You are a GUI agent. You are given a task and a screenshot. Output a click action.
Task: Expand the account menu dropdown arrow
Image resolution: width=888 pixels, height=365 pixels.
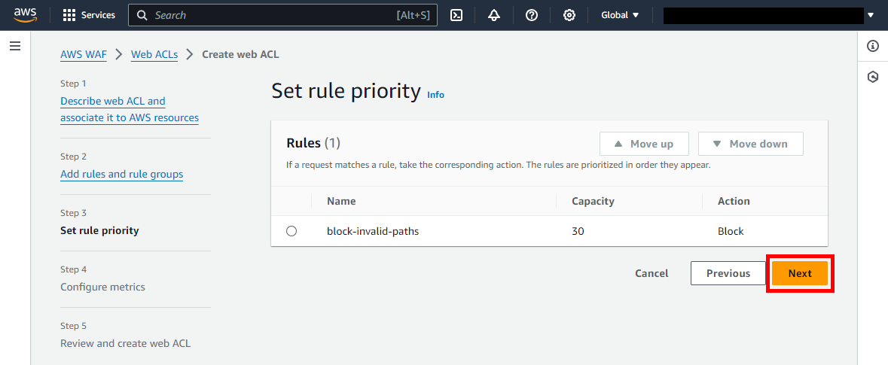871,15
